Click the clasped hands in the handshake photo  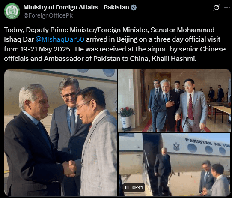click(69, 168)
